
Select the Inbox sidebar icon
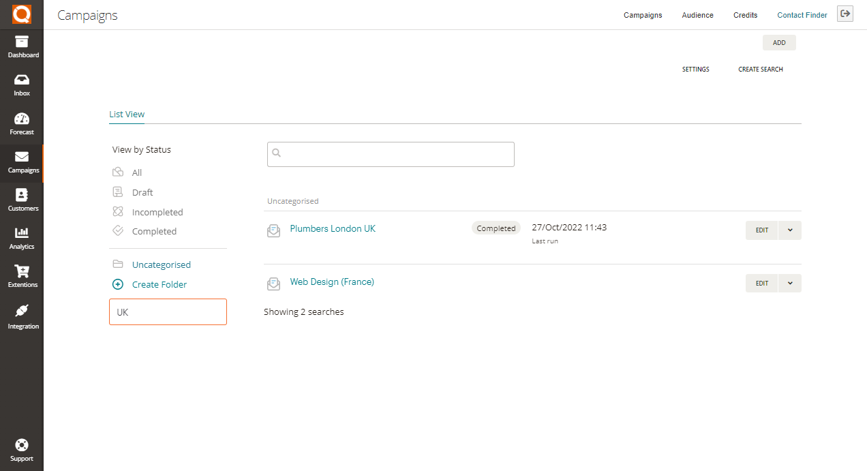pyautogui.click(x=22, y=85)
